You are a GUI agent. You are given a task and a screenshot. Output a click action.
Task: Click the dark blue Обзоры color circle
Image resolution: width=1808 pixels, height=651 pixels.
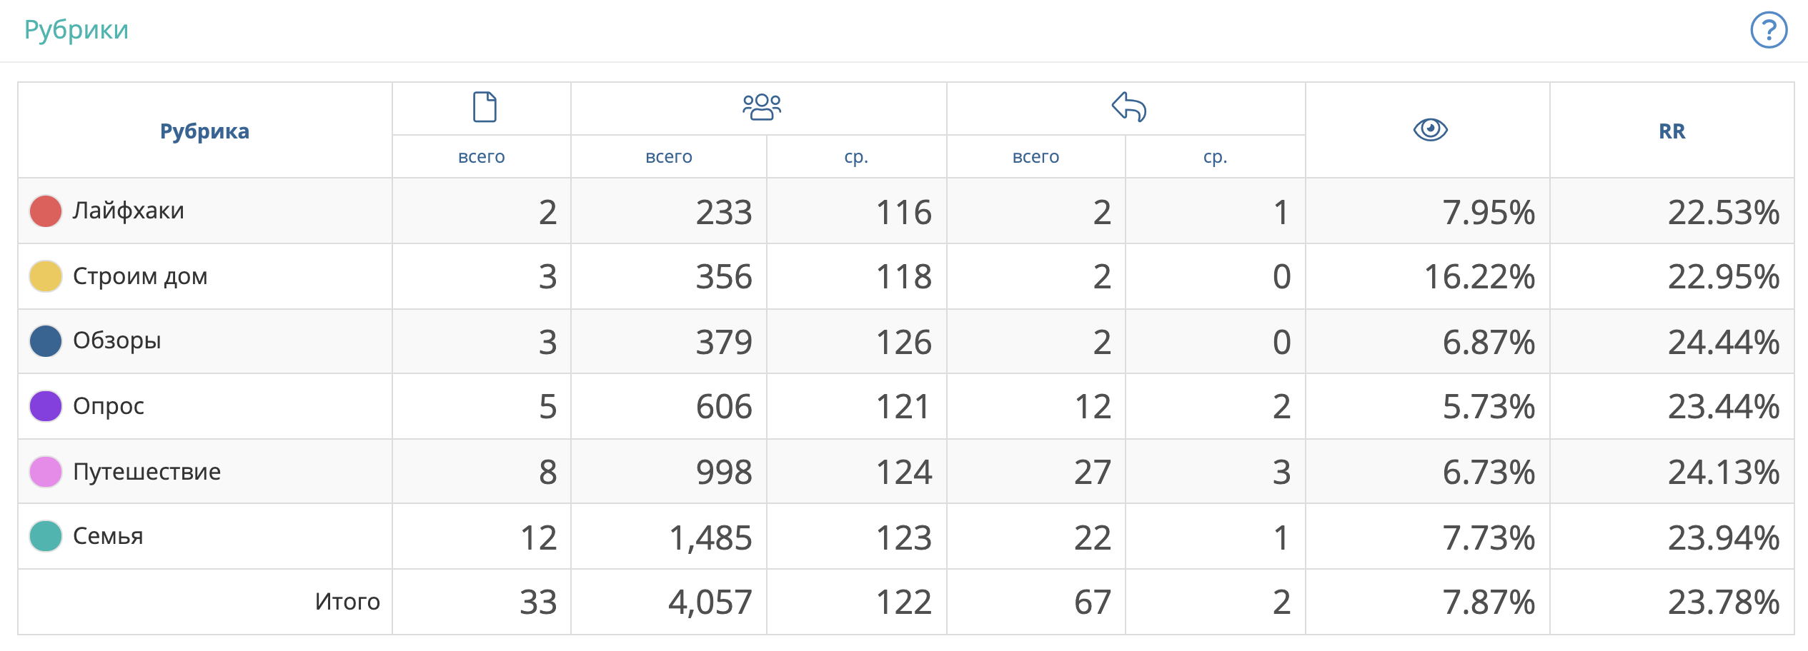click(46, 341)
